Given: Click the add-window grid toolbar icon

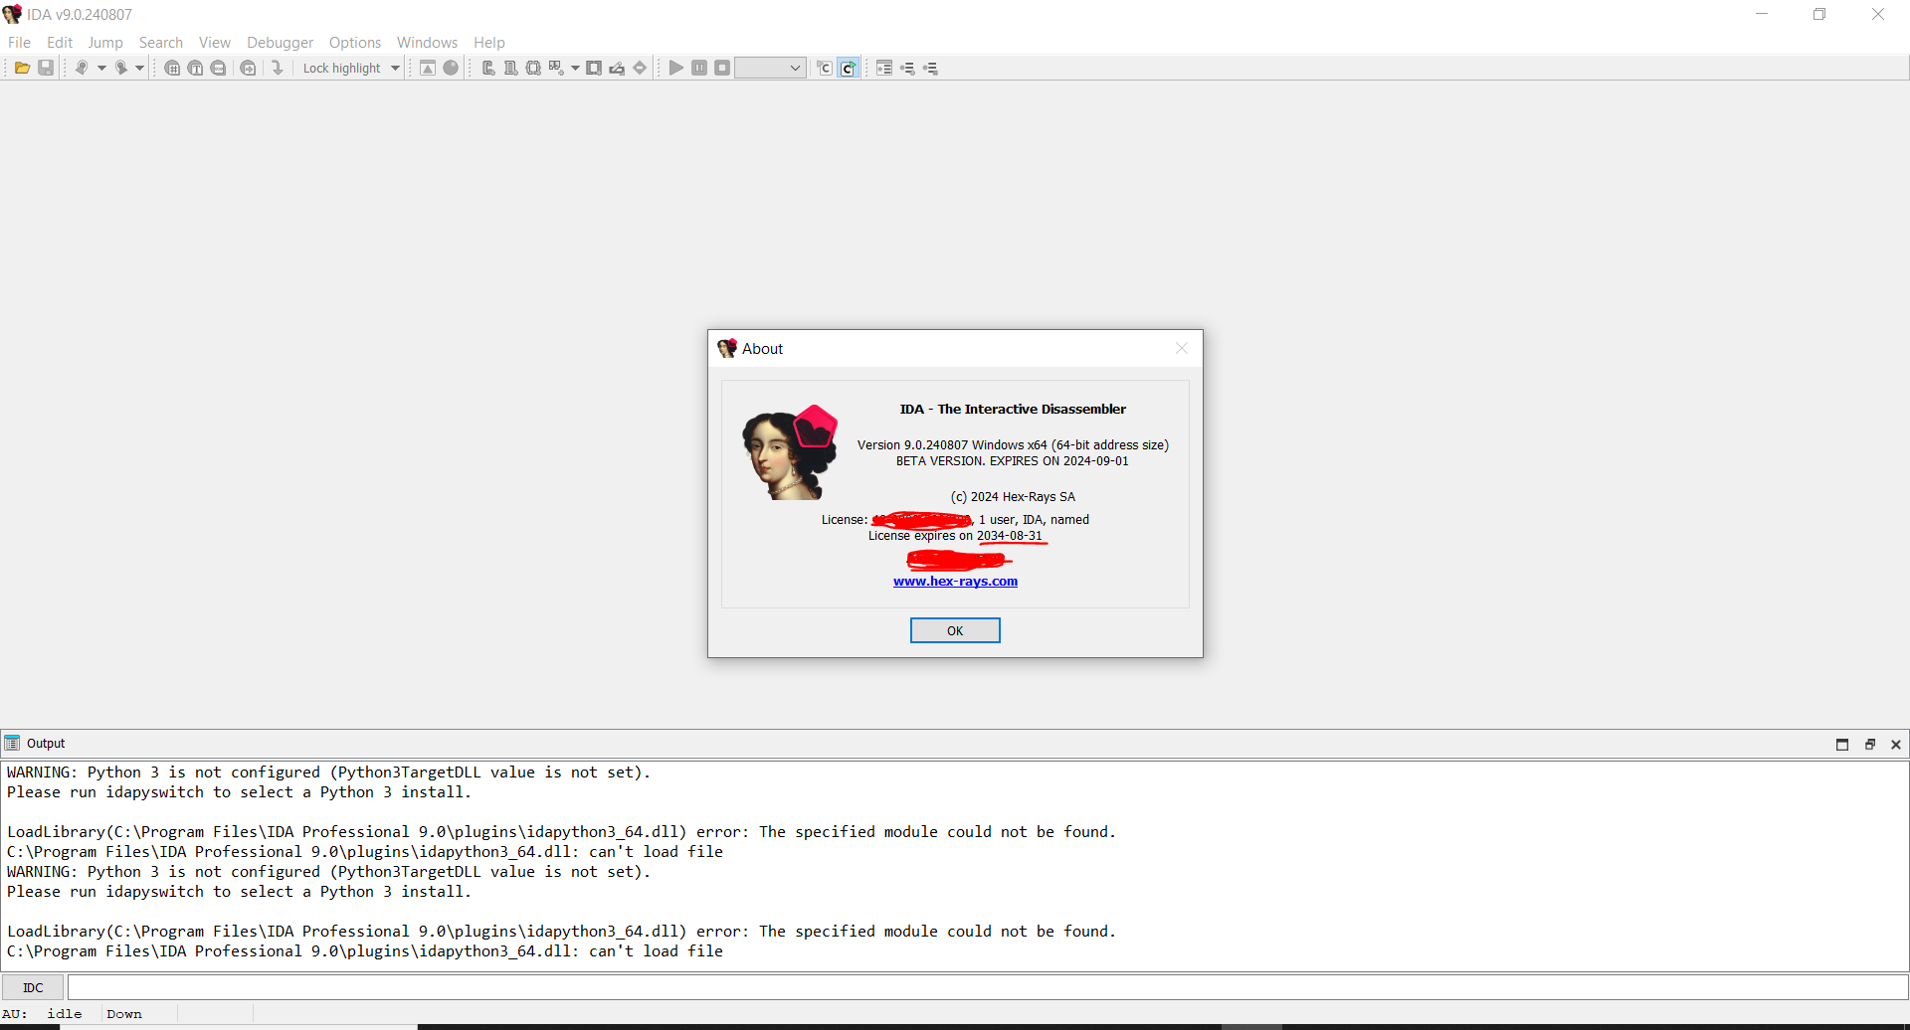Looking at the screenshot, I should [x=556, y=68].
